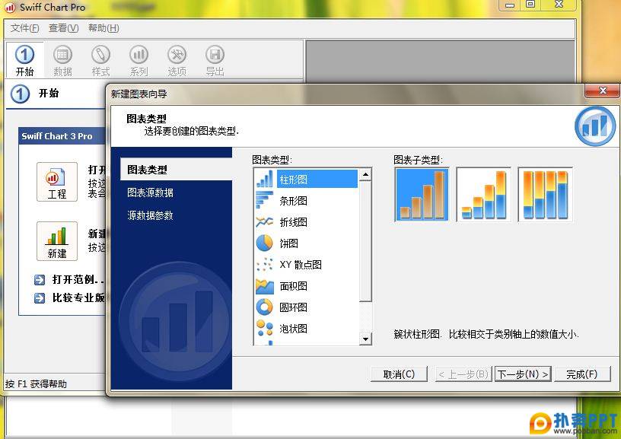Select the clustered column subtype thumbnail
Viewport: 621px width, 439px height.
(422, 194)
